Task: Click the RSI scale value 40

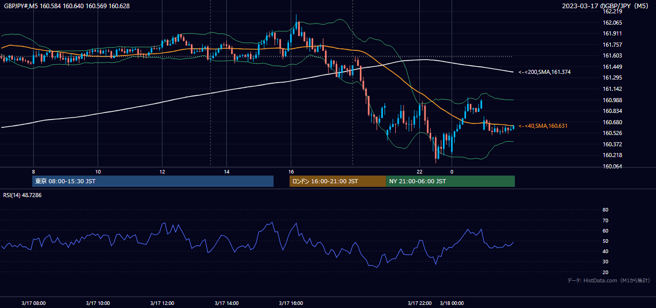Action: click(x=605, y=251)
